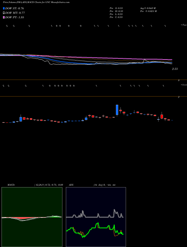Select the 'DOW MT: 0.77' legend label
The image size is (187, 247).
15,13
